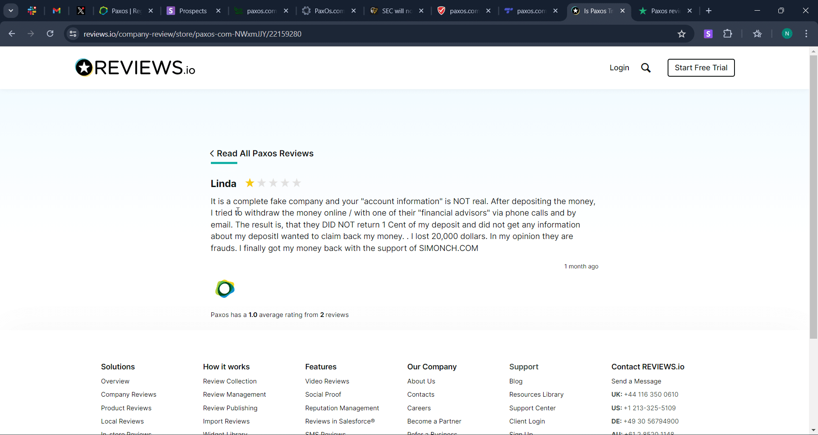The width and height of the screenshot is (818, 435).
Task: Switch to the 'PaxOs.com' tab
Action: click(329, 11)
